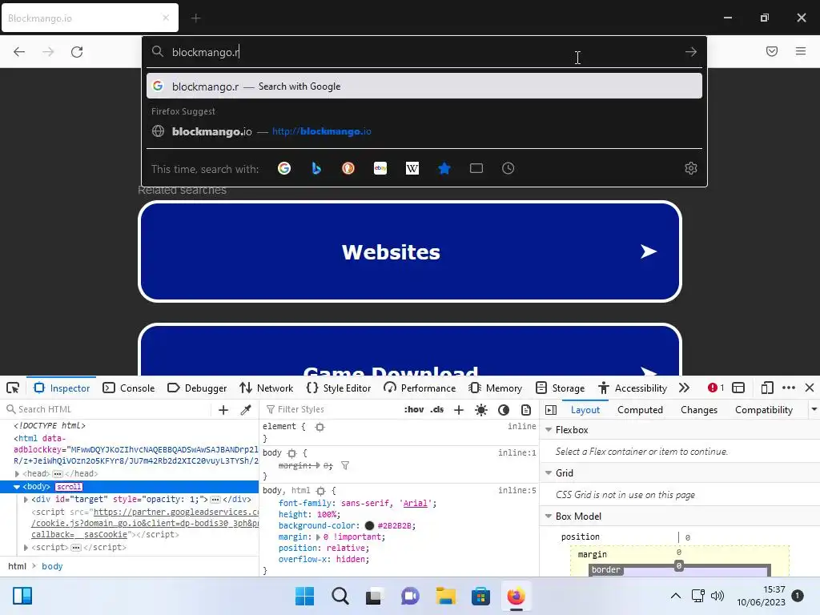Add a new CSS rule
820x615 pixels.
[459, 410]
